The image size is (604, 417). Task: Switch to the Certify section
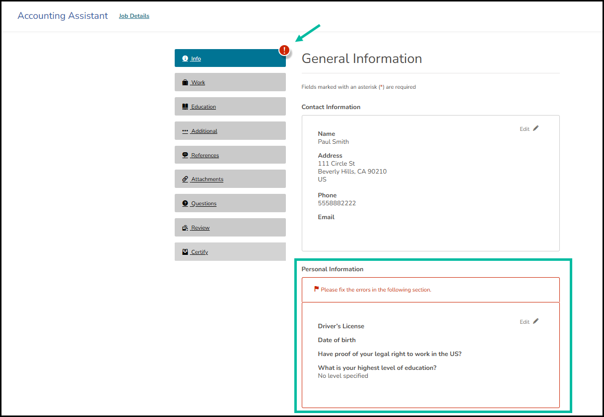(230, 251)
